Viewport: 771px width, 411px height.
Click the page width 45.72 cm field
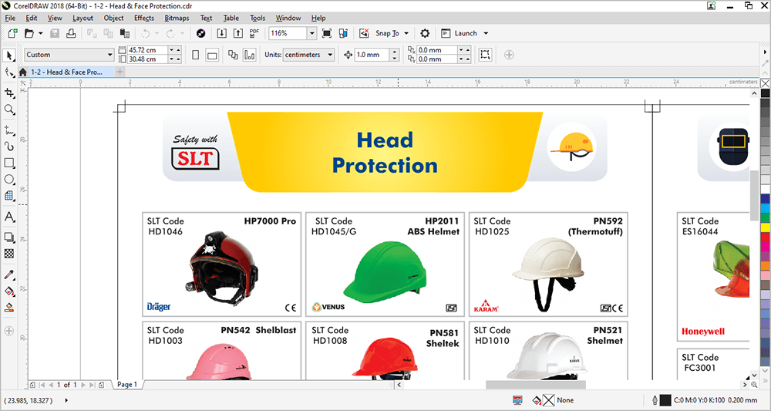tap(147, 50)
